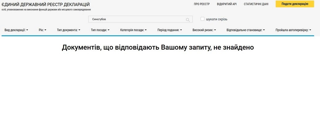Open the 'ПРО РЕЄСТР' menu link
Viewport: 320px width, 138px height.
(x=202, y=4)
